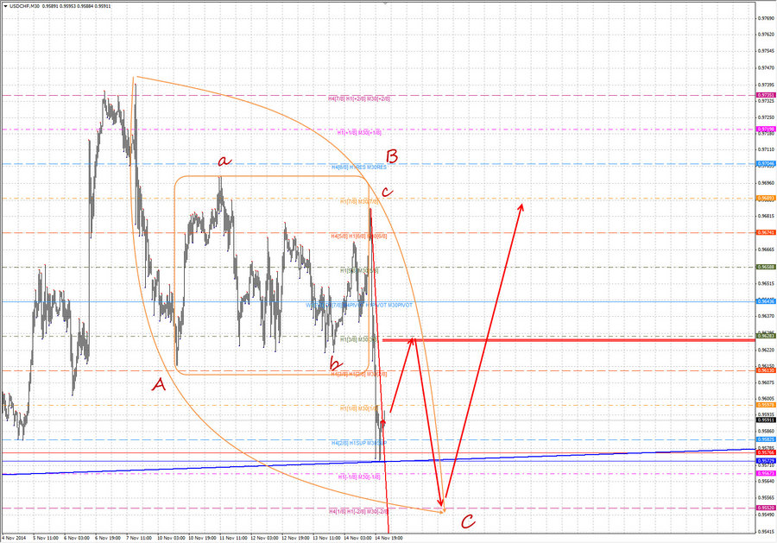Click the 0.96370 price scale value
The height and width of the screenshot is (543, 777).
coord(766,316)
